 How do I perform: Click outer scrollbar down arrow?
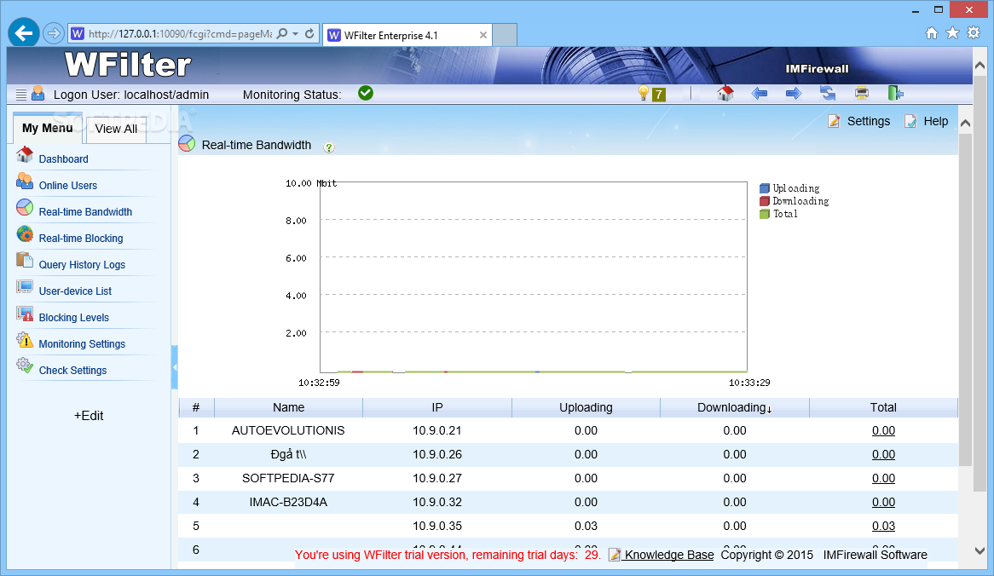980,550
